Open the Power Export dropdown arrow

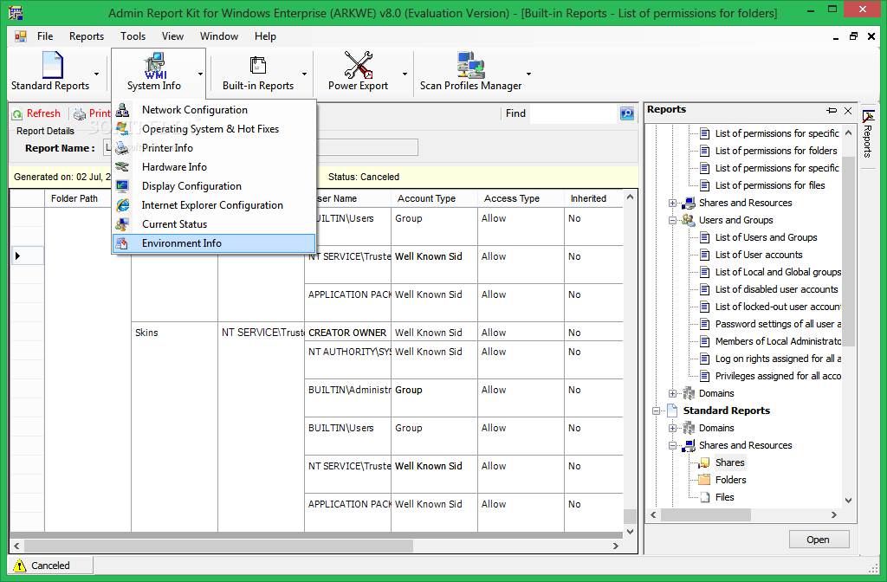click(x=405, y=74)
